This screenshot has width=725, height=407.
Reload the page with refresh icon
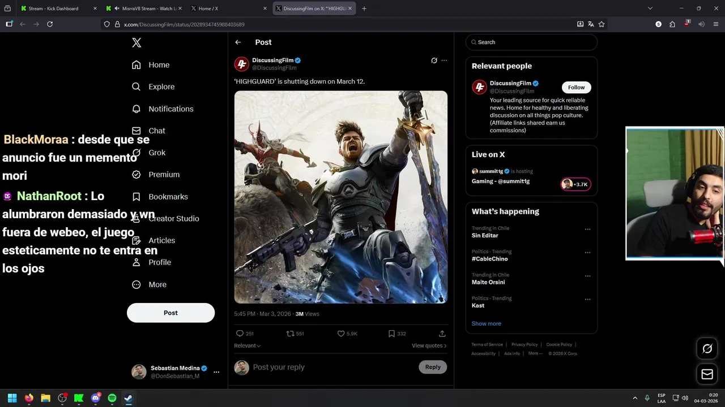(50, 24)
